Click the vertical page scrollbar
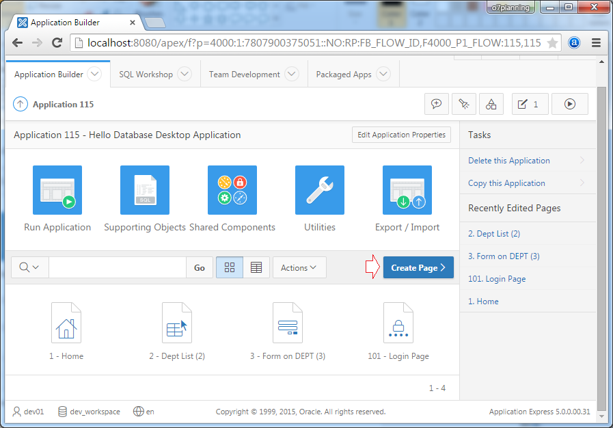 [x=601, y=248]
